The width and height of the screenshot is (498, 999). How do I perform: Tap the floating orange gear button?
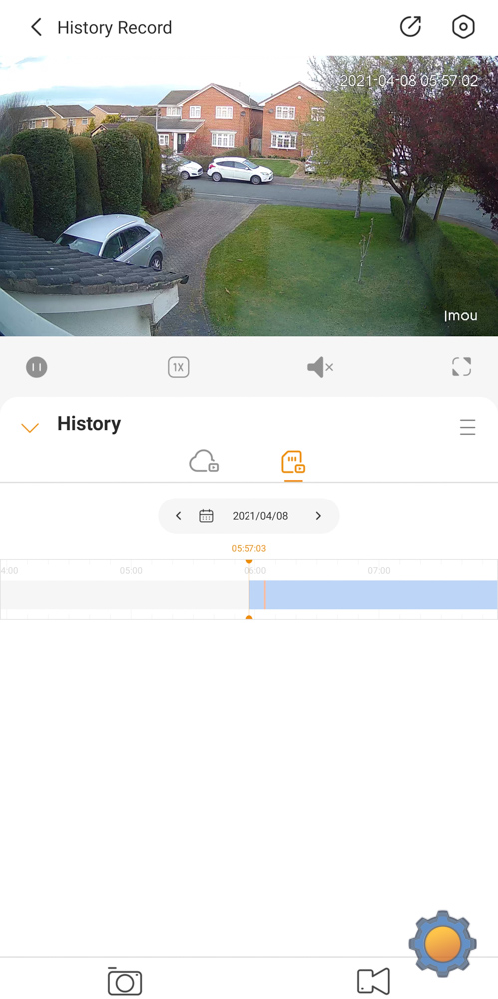click(x=442, y=944)
